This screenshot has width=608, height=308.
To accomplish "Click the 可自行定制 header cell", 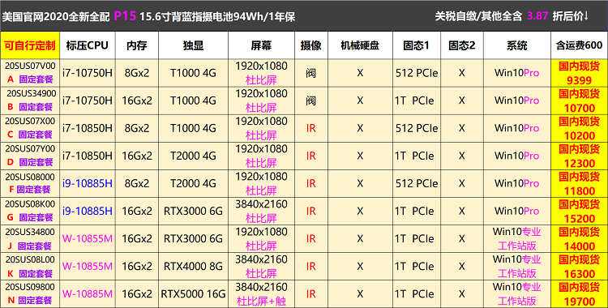I will 30,45.
